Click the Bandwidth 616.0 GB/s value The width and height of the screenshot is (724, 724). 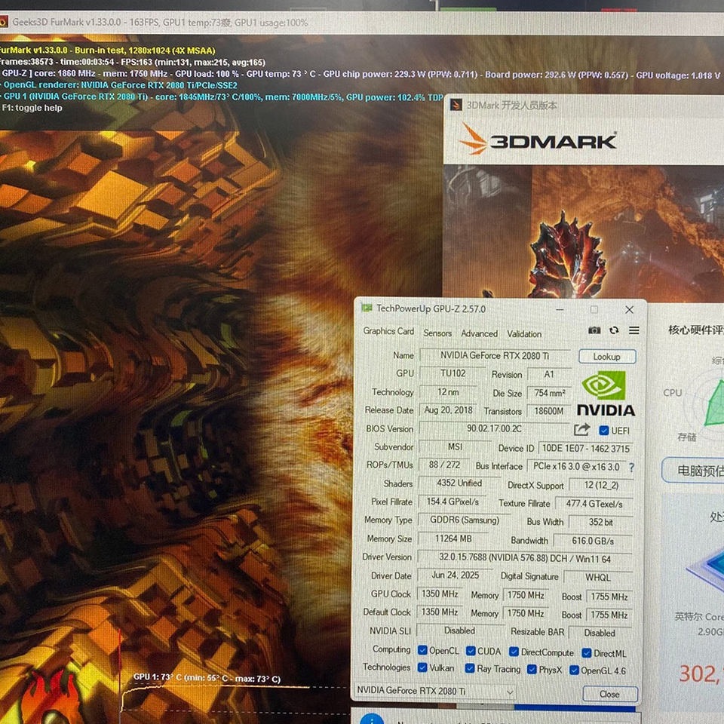tap(593, 541)
